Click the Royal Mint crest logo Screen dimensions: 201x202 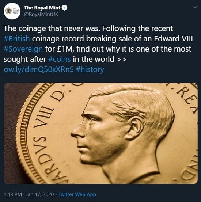point(9,11)
